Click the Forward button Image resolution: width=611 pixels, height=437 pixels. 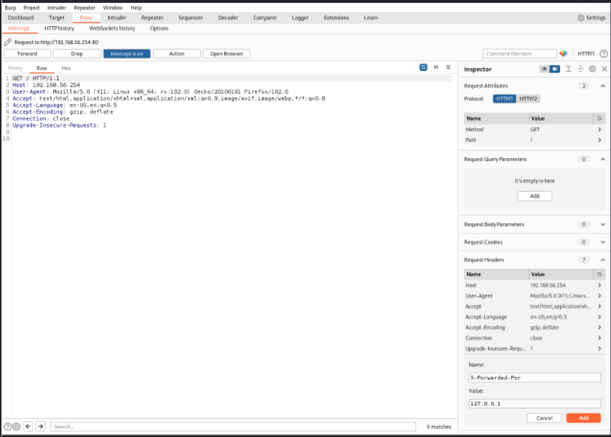tap(27, 54)
